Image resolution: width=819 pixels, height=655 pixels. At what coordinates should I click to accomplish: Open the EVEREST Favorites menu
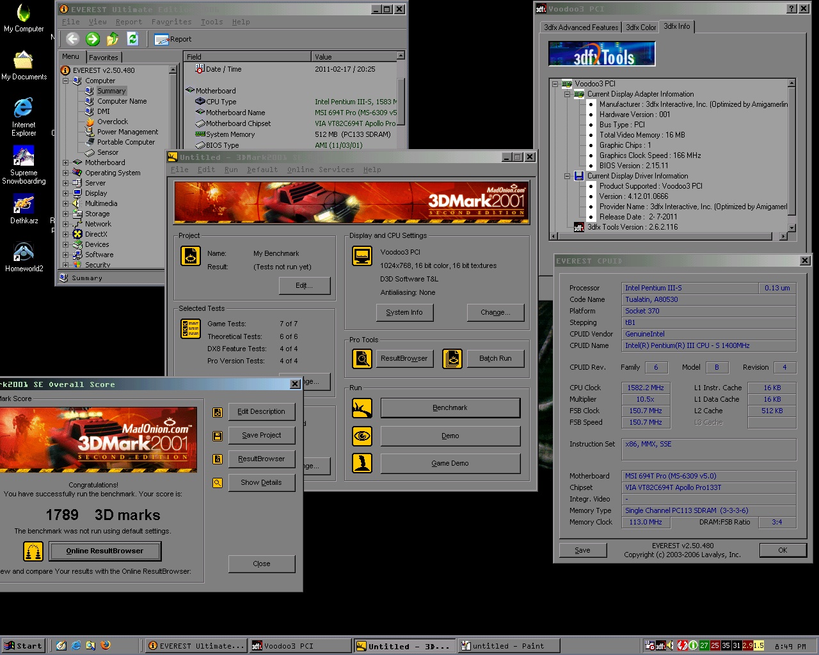point(171,22)
